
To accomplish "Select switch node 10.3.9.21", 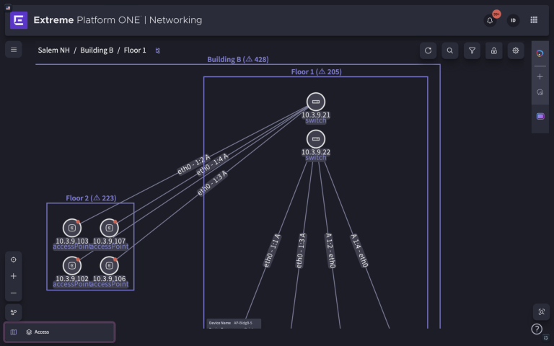I will [316, 102].
